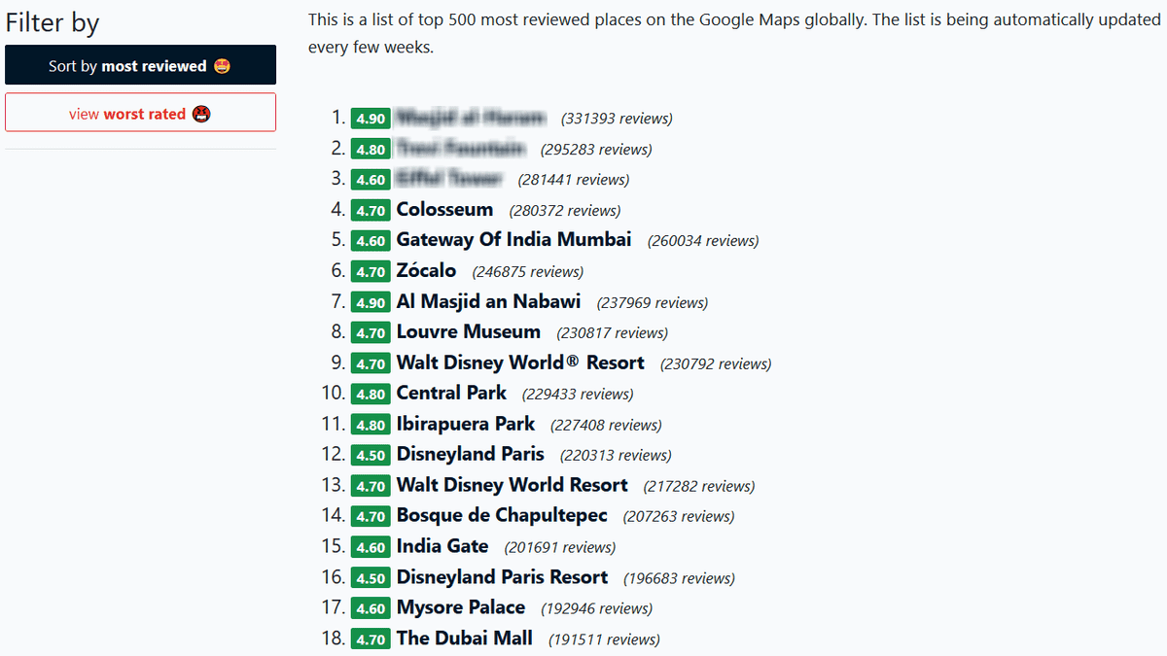Viewport: 1167px width, 656px height.
Task: Click the "(201691 reviews)" count beside India Gate
Action: pyautogui.click(x=560, y=547)
